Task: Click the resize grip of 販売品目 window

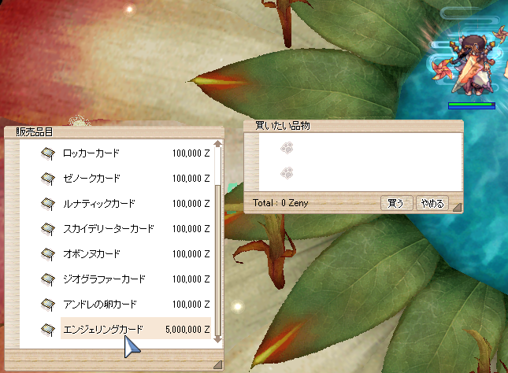Action: [x=217, y=364]
